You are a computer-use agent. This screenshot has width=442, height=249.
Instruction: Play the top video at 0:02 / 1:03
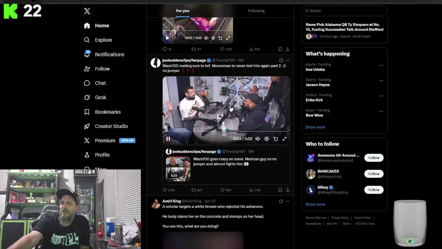(167, 38)
